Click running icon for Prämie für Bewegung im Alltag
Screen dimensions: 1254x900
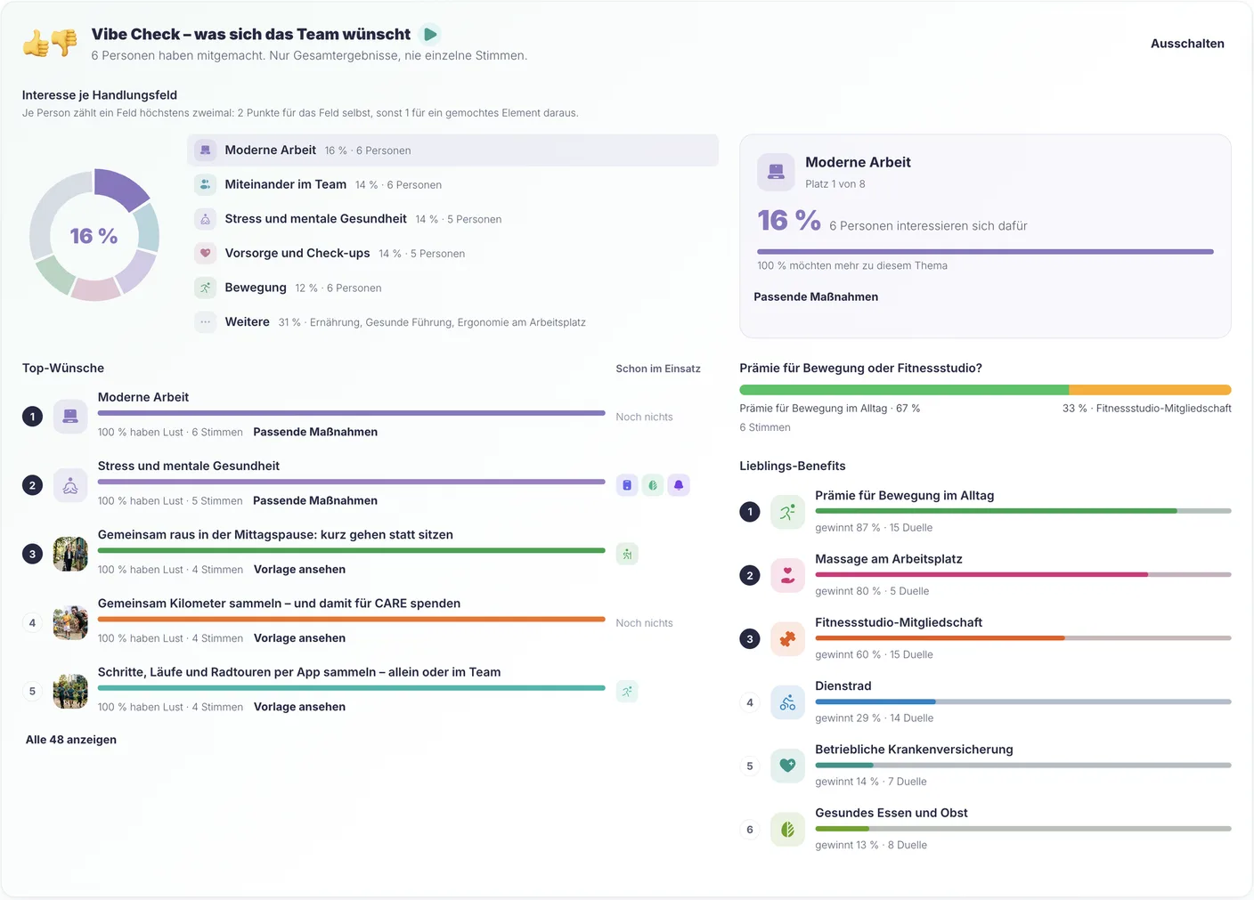tap(787, 512)
